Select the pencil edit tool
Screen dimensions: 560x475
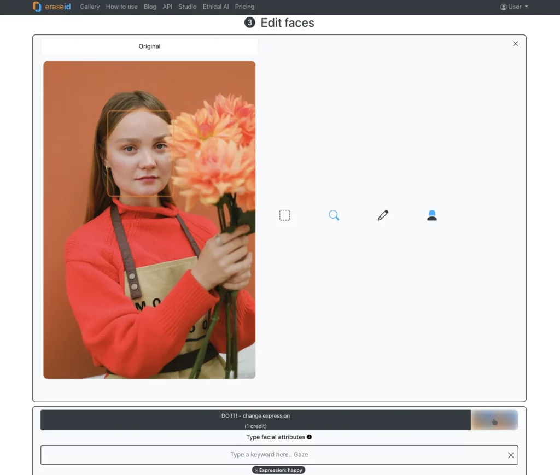pyautogui.click(x=383, y=215)
